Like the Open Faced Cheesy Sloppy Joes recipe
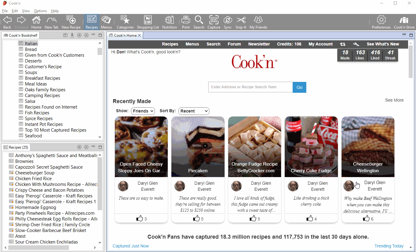Image resolution: width=416 pixels, height=252 pixels. click(x=139, y=218)
